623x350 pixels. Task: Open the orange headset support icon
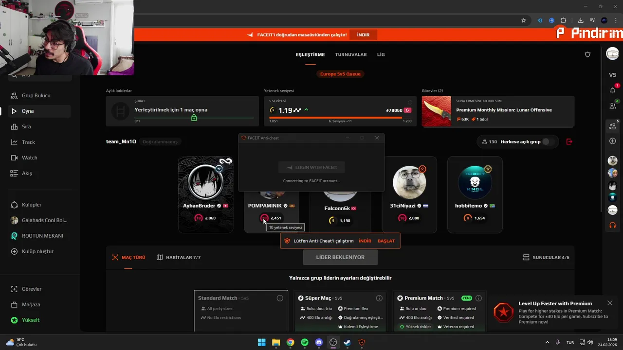612,226
